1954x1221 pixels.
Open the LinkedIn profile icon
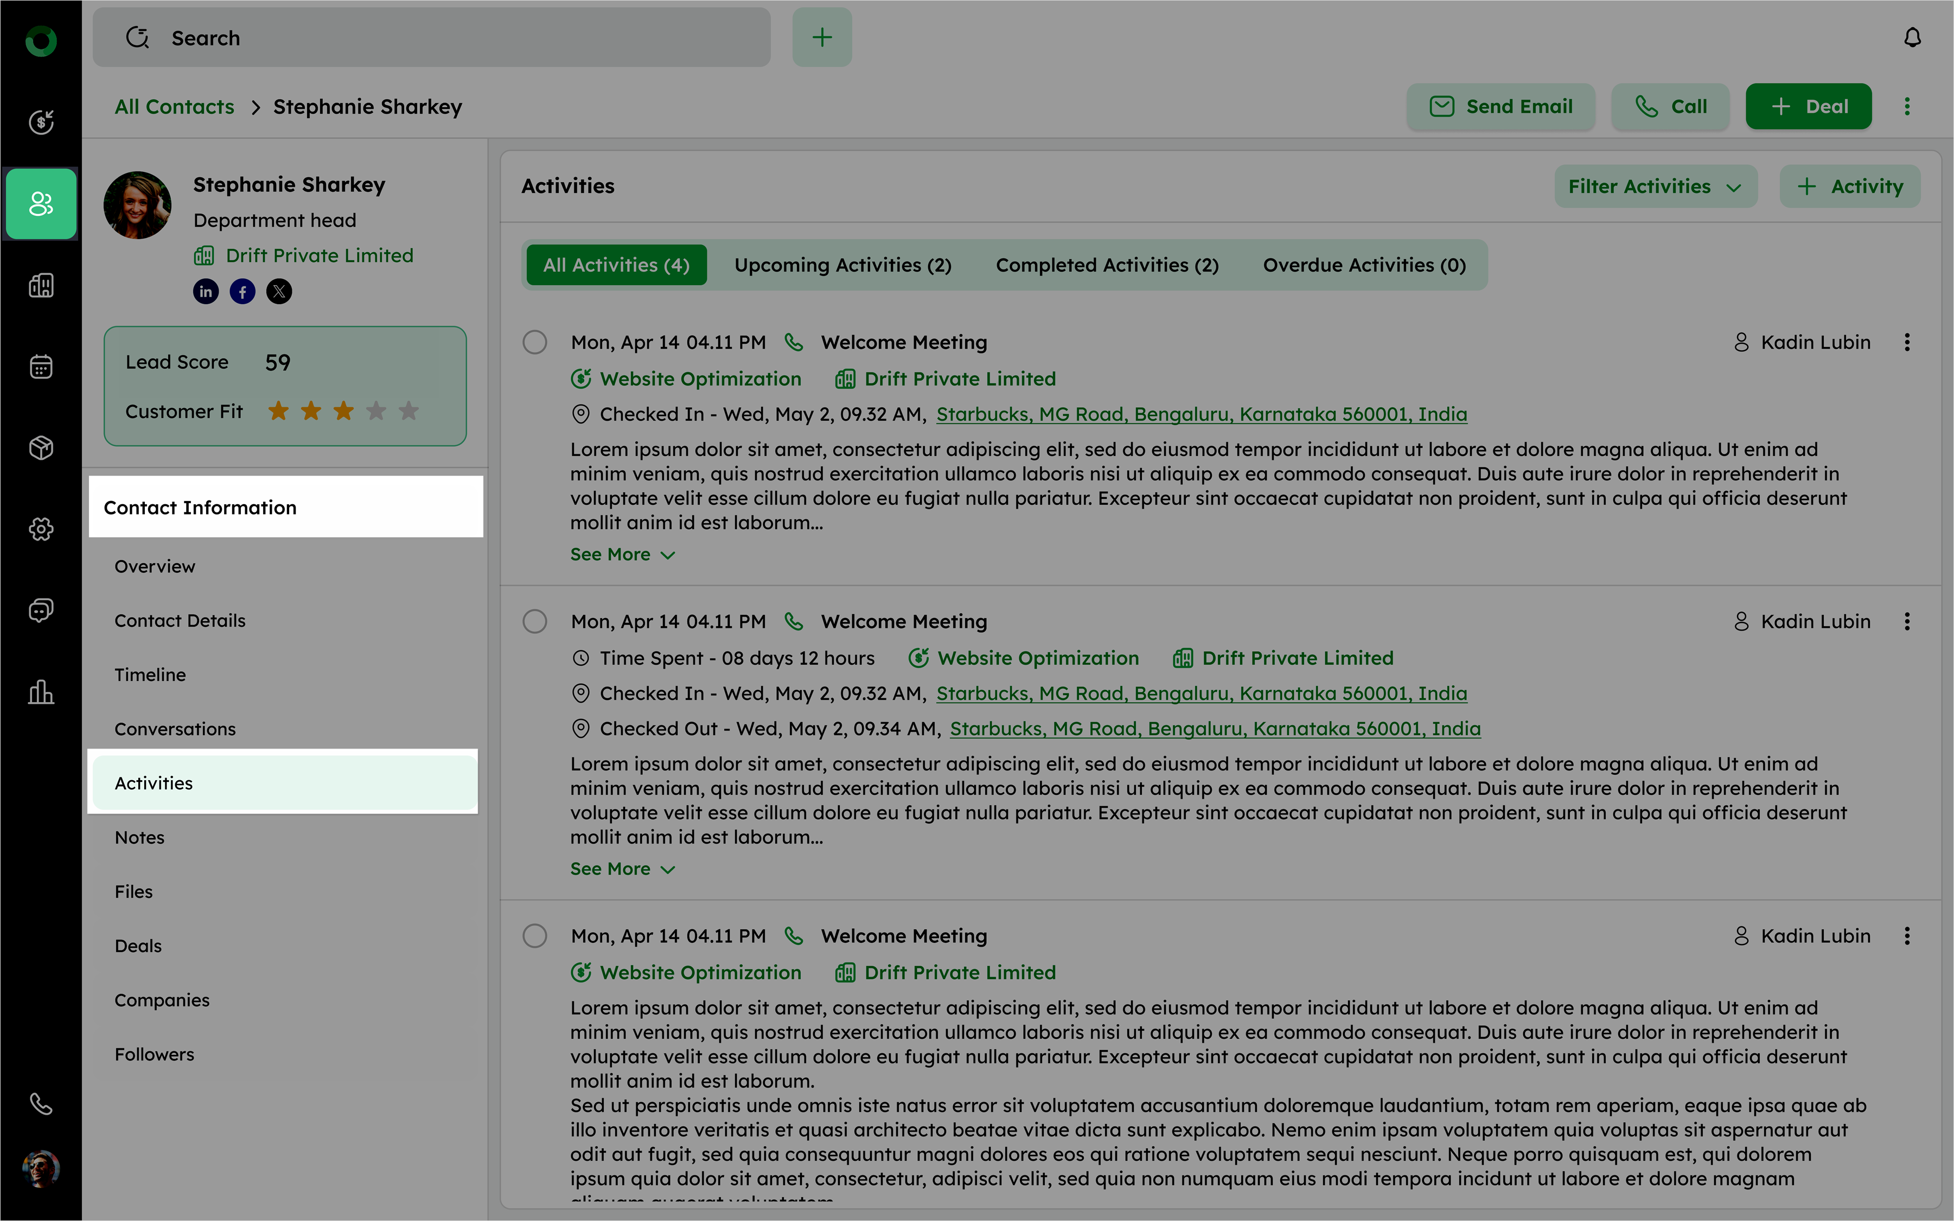(x=206, y=292)
